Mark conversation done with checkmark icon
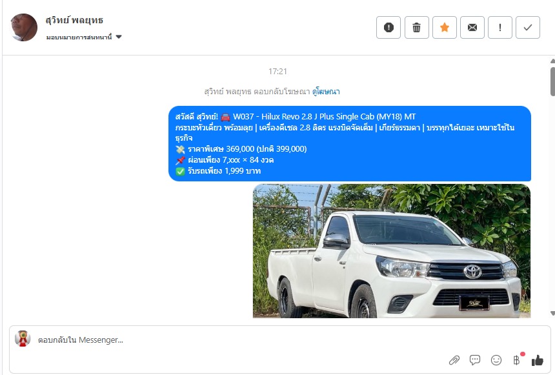Screen dimensions: 555x375 [528, 27]
